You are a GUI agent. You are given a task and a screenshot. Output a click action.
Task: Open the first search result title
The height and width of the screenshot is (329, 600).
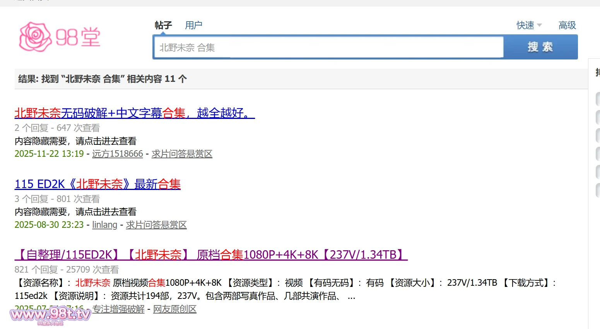click(135, 113)
